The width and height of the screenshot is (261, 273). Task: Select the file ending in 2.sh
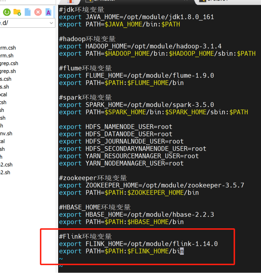tap(5, 173)
